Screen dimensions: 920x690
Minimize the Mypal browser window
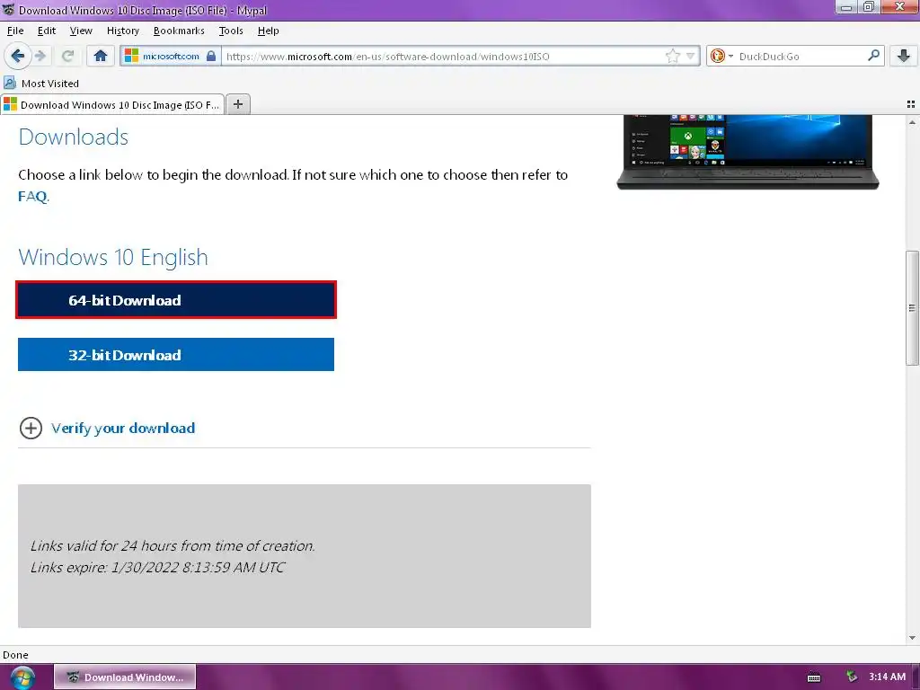[846, 7]
